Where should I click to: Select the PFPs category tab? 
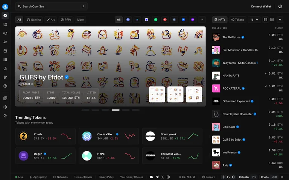(x=66, y=19)
